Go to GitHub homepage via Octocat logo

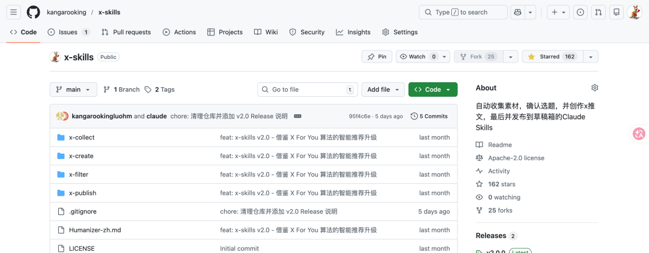pos(34,13)
